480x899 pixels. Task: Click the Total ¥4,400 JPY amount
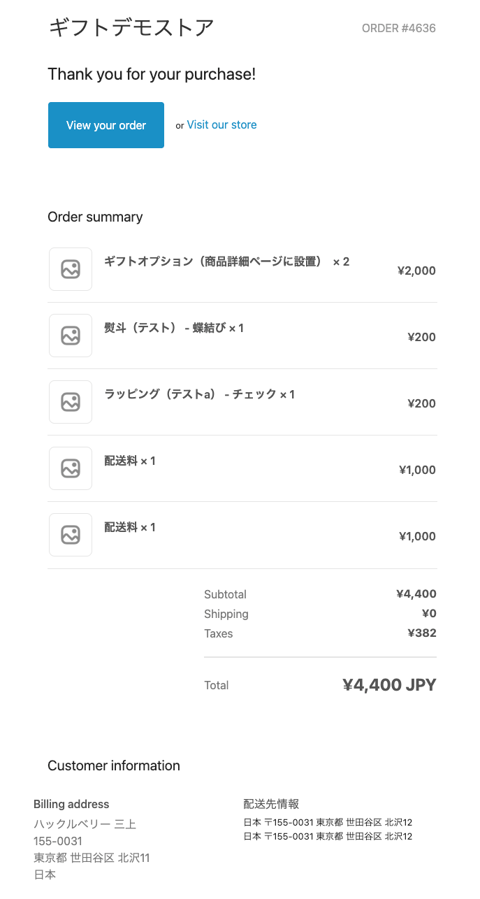(389, 685)
